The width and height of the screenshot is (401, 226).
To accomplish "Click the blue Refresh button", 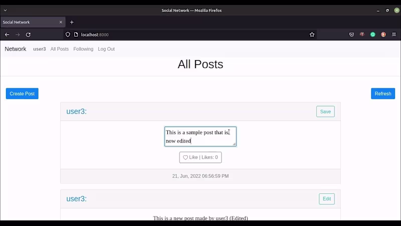I will (383, 93).
